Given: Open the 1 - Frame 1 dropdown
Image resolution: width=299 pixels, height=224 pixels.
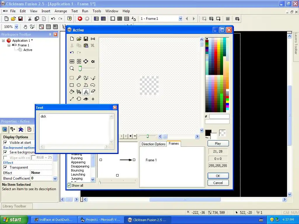Looking at the screenshot, I should click(180, 18).
